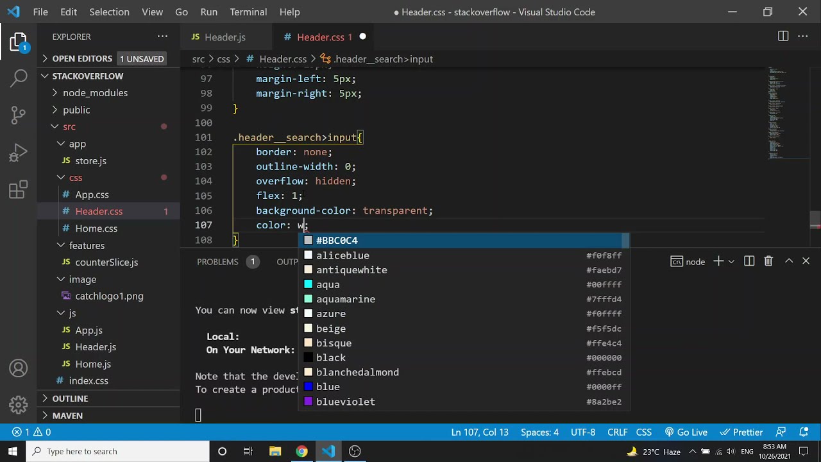This screenshot has width=821, height=462.
Task: Open the Search view in activity bar
Action: 18,79
